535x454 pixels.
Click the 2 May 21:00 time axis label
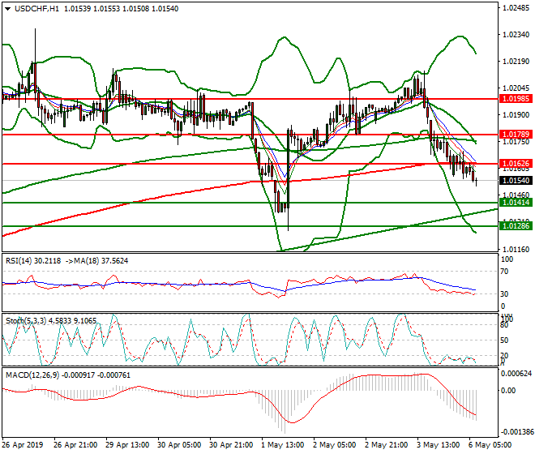coord(386,445)
